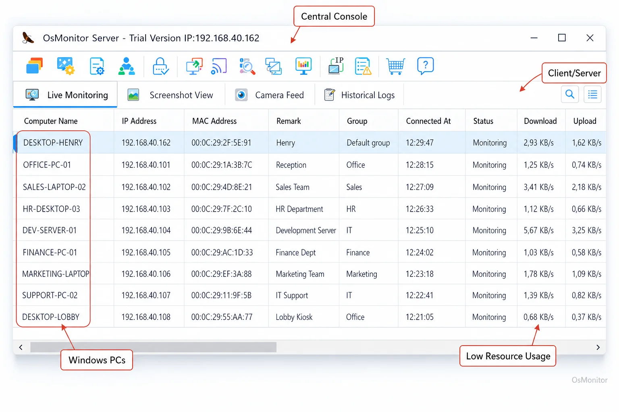Click the overlapping remote screens icon

click(273, 66)
